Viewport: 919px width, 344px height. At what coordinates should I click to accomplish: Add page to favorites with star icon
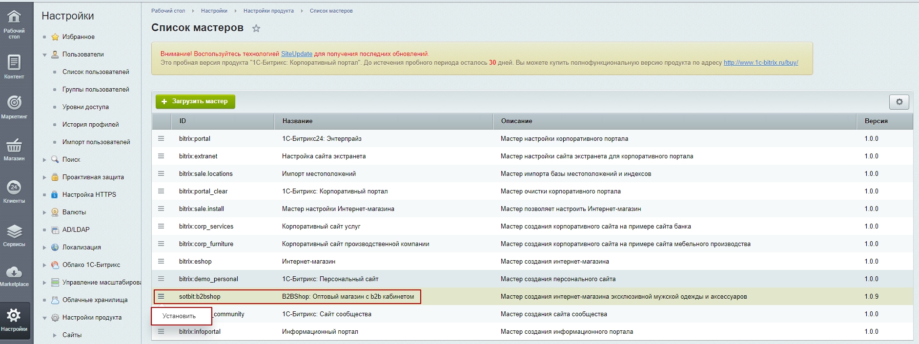tap(256, 28)
